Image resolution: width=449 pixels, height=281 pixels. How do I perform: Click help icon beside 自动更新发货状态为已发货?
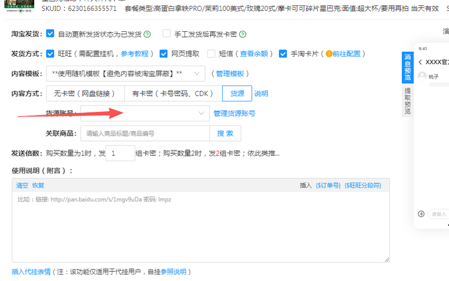(147, 34)
